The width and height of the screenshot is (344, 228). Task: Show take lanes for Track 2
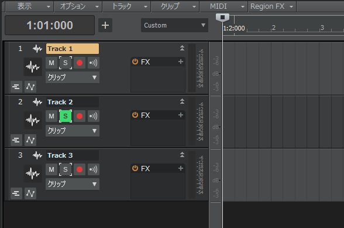[16, 140]
